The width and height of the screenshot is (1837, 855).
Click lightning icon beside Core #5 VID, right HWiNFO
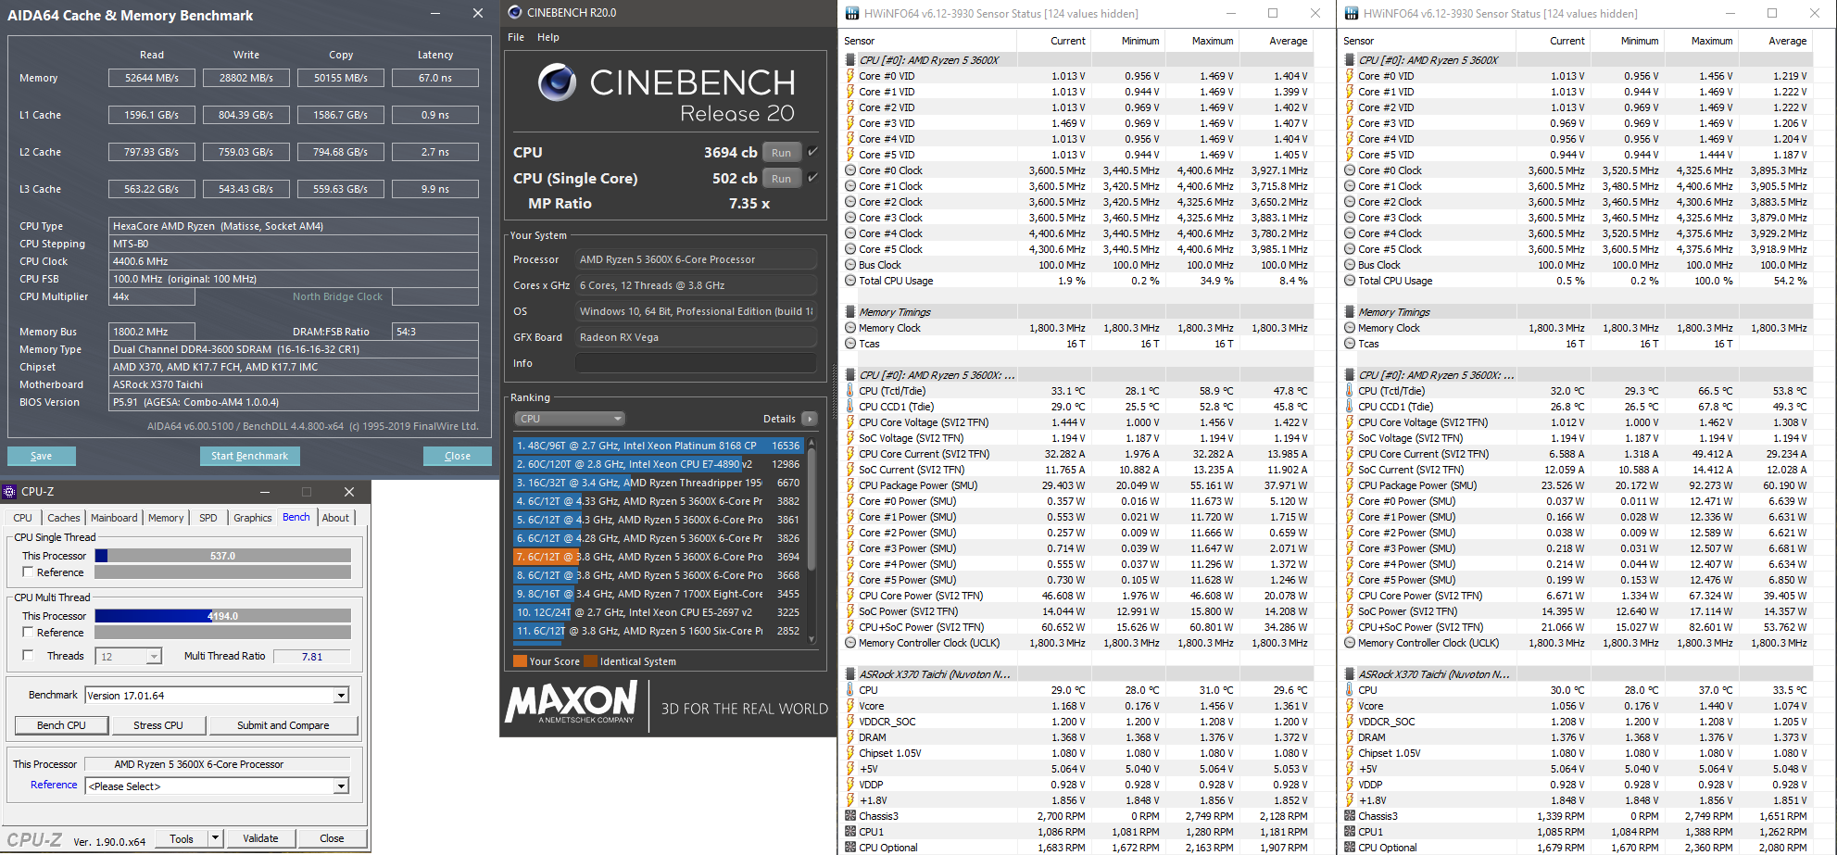1350,155
